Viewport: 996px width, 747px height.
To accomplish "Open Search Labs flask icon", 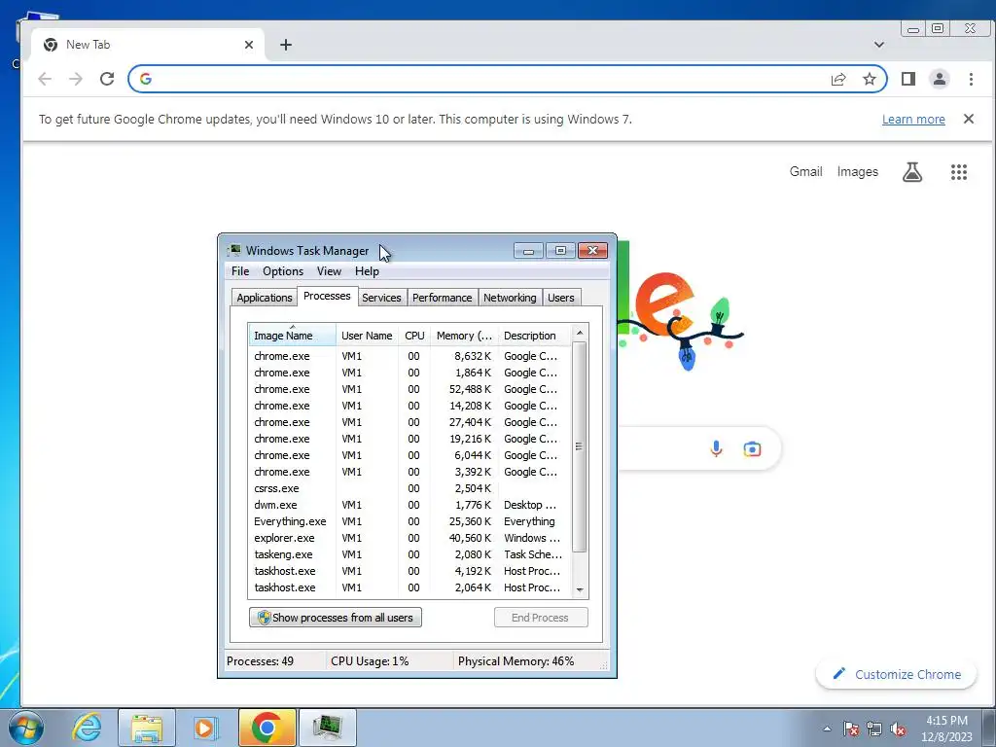I will tap(912, 171).
